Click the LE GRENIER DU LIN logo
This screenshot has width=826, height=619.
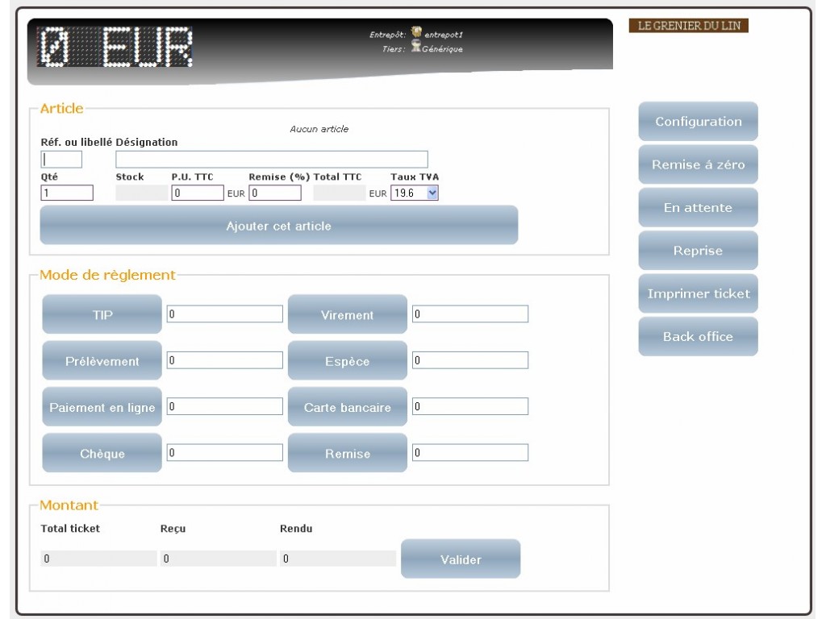tap(689, 25)
